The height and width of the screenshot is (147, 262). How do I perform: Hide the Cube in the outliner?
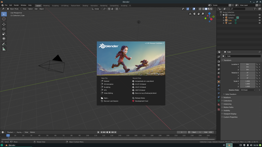click(x=260, y=20)
